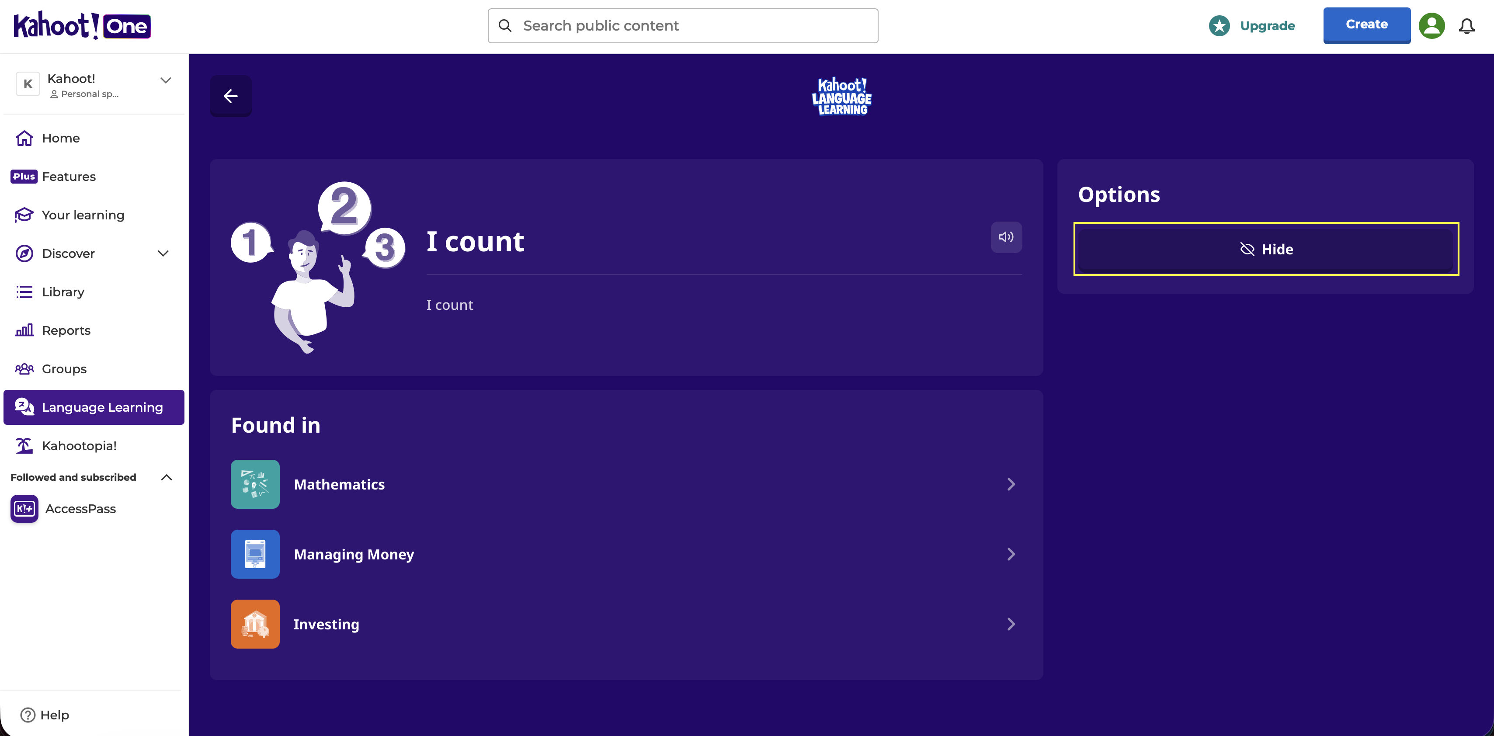Click the AccessPass K!+ icon
The image size is (1494, 736).
tap(24, 509)
